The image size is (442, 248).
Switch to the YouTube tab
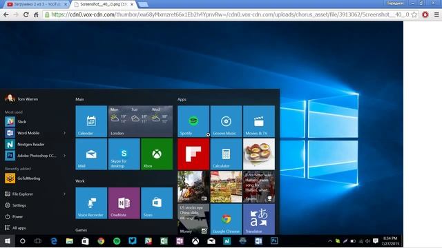point(36,4)
